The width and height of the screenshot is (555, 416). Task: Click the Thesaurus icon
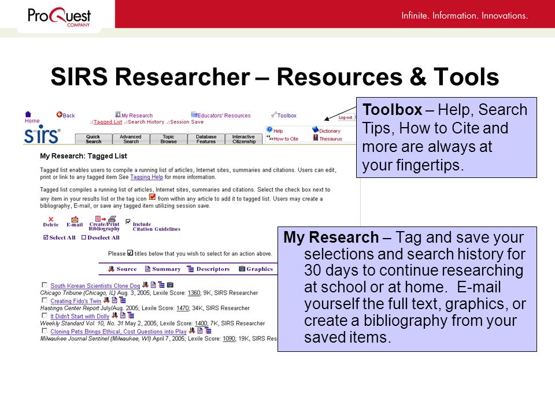316,138
